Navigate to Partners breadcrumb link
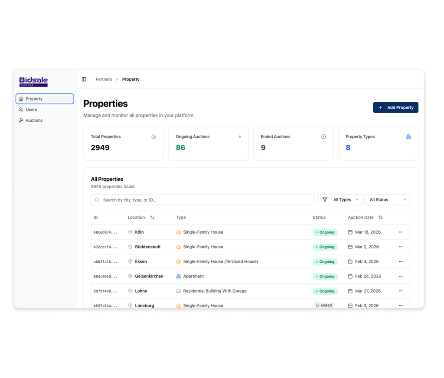The width and height of the screenshot is (444, 378). [104, 79]
